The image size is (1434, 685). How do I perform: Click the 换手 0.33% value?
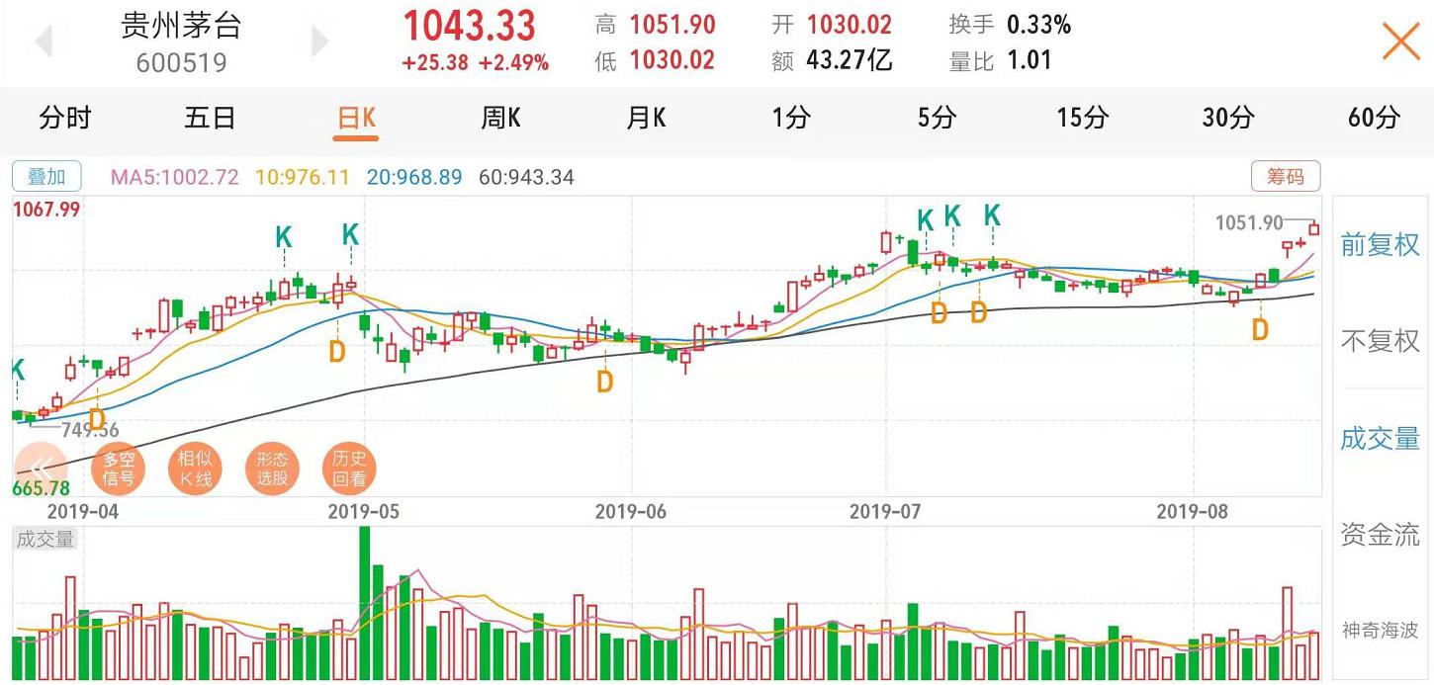tap(1038, 25)
